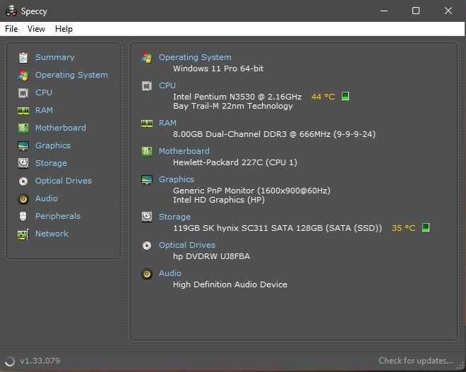
Task: Click Optical Drives heading link in summary
Action: pyautogui.click(x=186, y=245)
